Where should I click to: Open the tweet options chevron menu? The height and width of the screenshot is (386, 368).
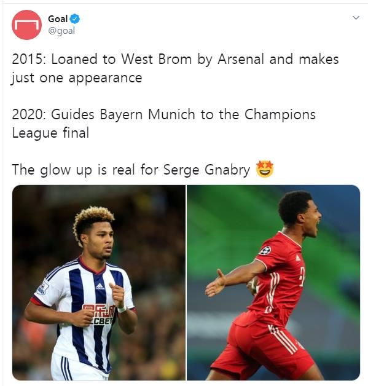[356, 18]
